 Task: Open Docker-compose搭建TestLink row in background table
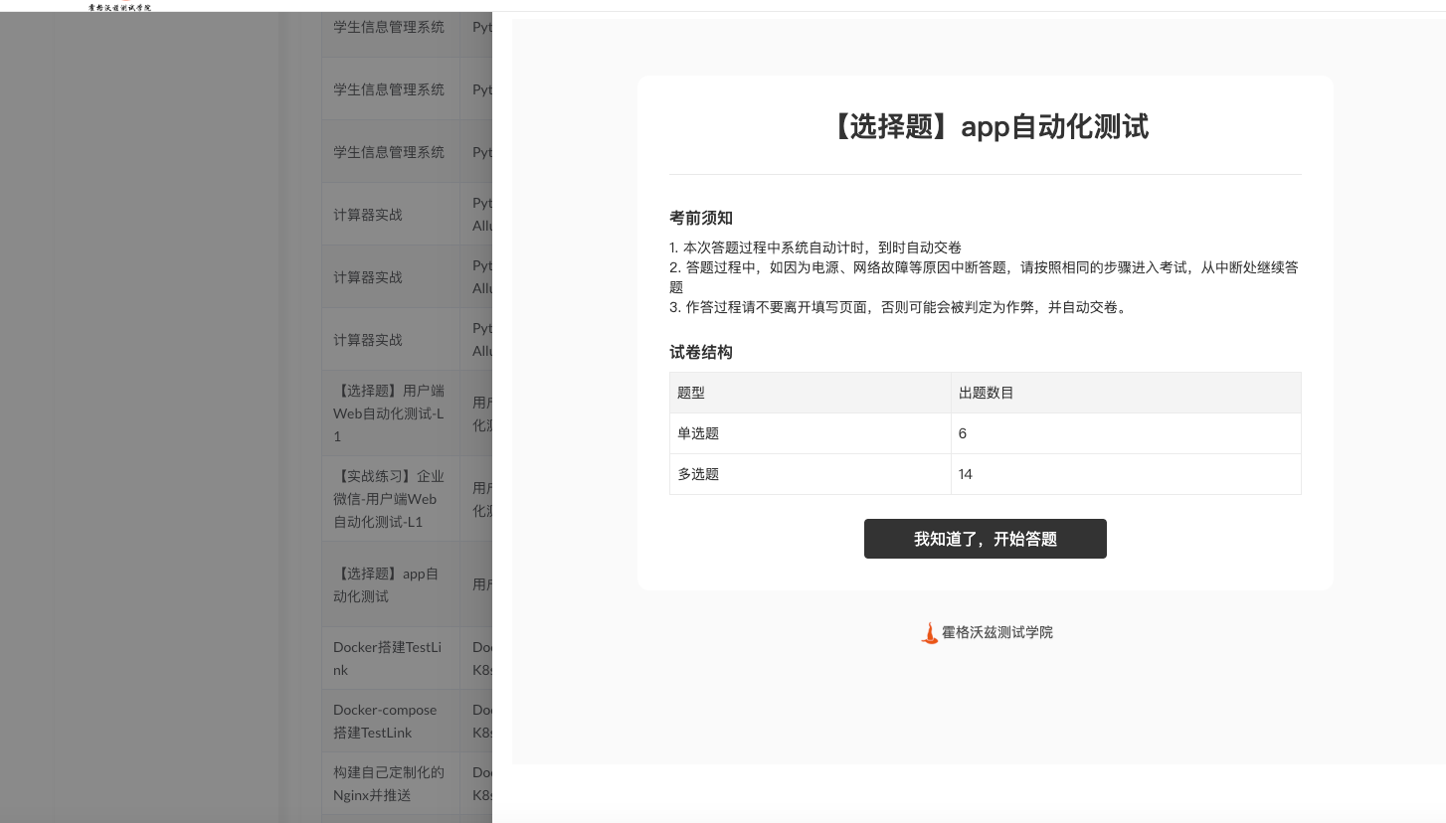388,721
